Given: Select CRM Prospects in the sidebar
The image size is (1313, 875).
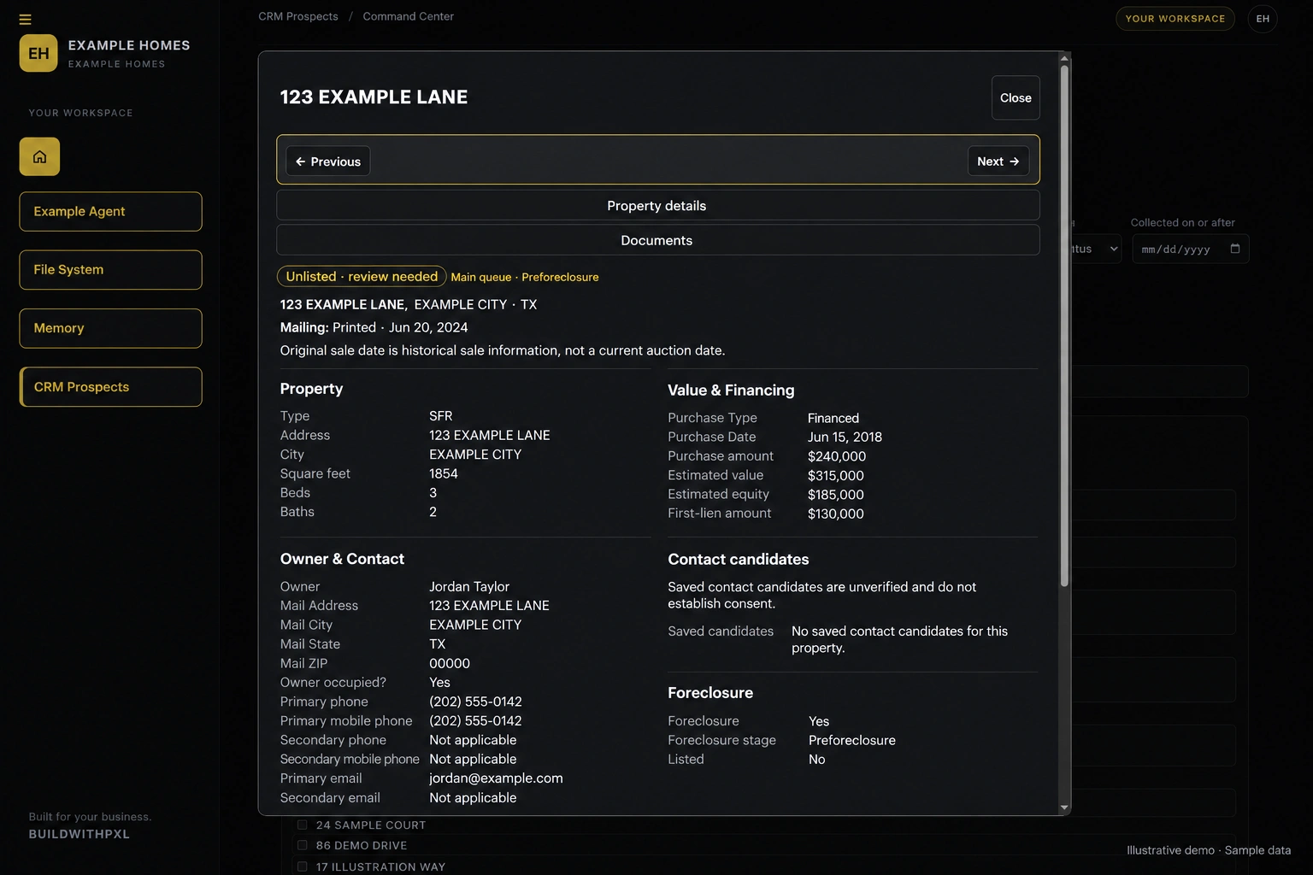Looking at the screenshot, I should pyautogui.click(x=110, y=386).
